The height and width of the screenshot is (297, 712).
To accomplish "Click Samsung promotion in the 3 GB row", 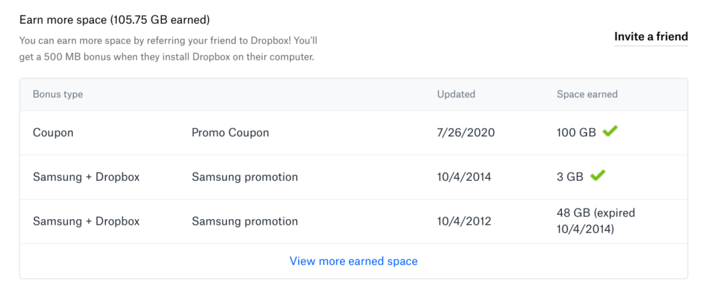I will coord(245,177).
